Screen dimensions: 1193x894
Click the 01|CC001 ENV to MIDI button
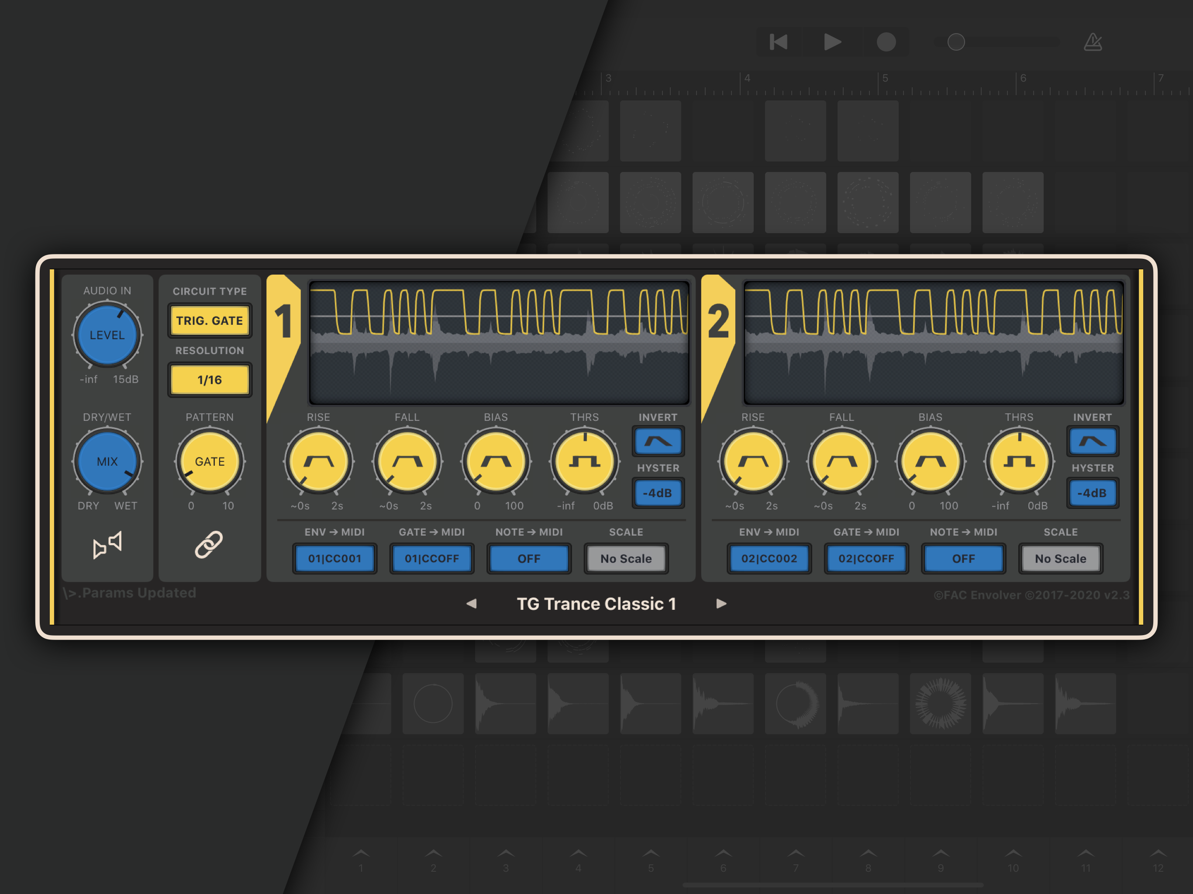334,559
